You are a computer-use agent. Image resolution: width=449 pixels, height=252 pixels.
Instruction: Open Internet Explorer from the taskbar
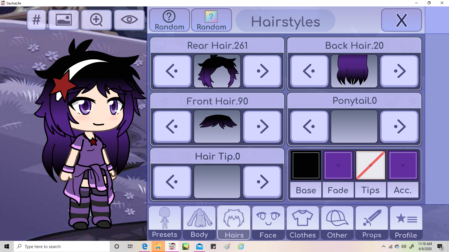pos(241,246)
